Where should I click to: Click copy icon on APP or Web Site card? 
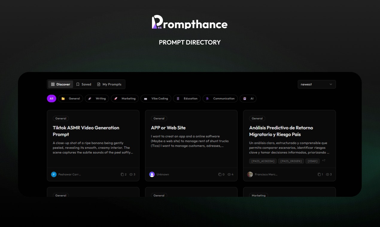[220, 174]
